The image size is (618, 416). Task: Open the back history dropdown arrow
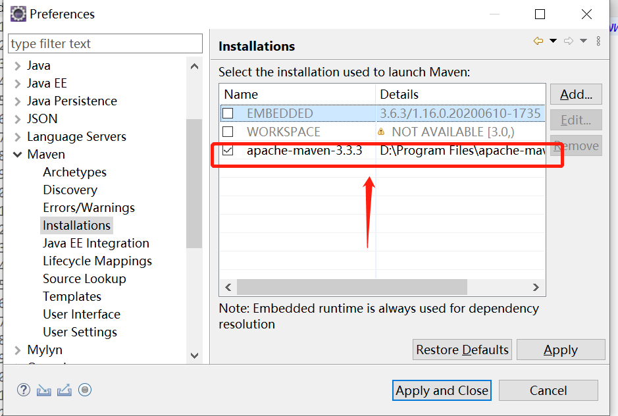[x=553, y=41]
